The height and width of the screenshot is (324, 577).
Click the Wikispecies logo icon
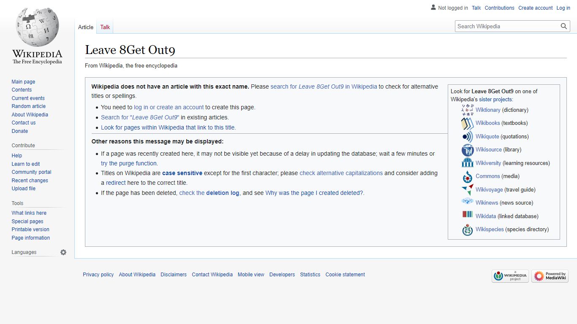click(x=468, y=229)
